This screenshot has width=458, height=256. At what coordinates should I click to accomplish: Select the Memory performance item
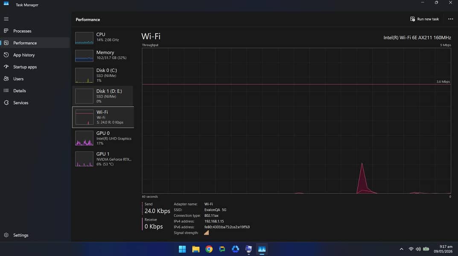[x=103, y=55]
